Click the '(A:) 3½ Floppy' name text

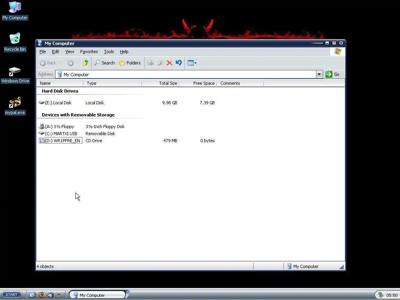point(59,127)
